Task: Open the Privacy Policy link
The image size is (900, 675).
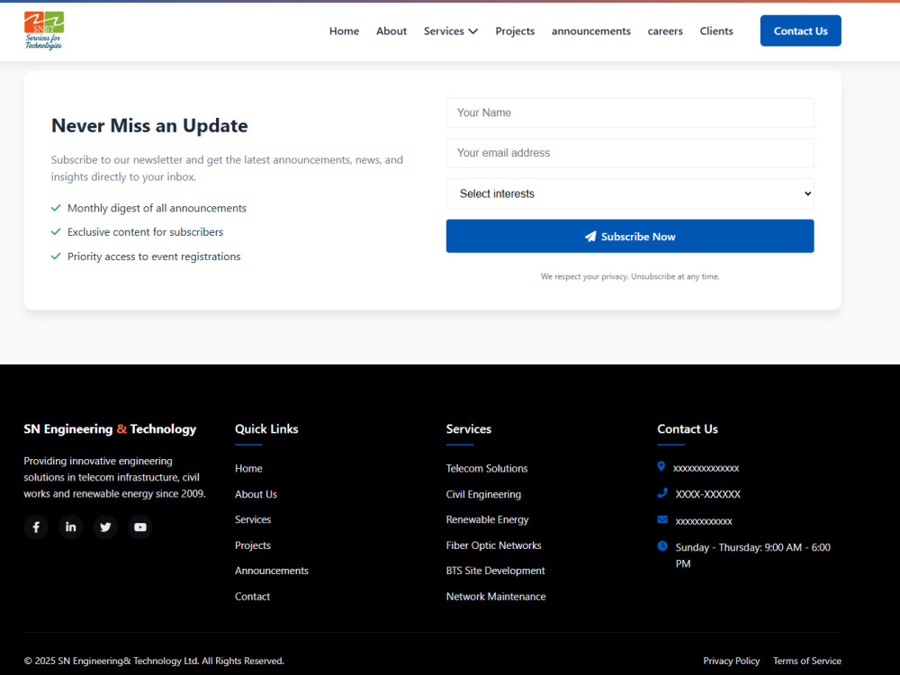Action: coord(731,661)
